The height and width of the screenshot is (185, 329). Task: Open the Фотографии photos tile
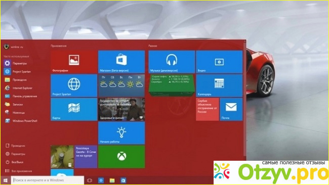pyautogui.click(x=74, y=62)
